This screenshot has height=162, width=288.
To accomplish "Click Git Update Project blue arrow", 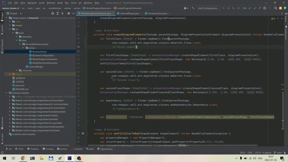I will pyautogui.click(x=250, y=8).
